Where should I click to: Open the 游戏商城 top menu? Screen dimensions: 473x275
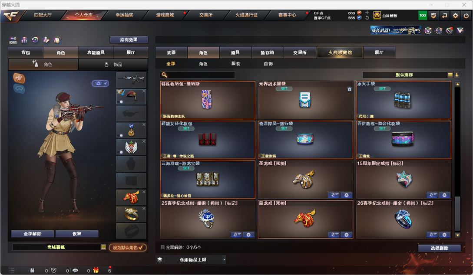165,15
